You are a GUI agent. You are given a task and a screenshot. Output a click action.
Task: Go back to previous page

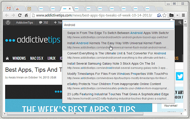(x=7, y=15)
